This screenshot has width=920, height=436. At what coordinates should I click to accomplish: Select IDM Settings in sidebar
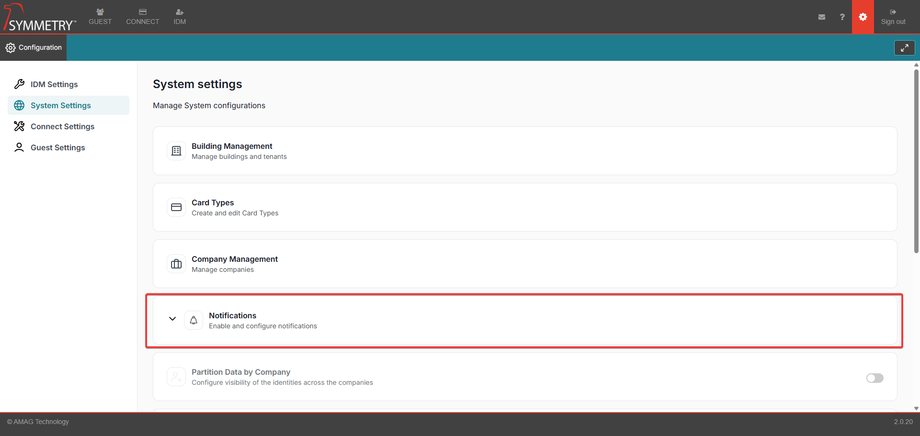tap(54, 84)
